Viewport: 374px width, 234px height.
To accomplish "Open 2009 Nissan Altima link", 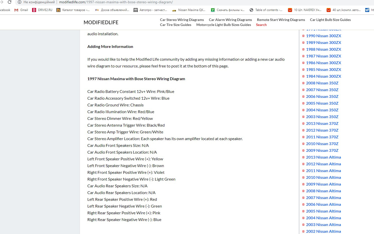I will pos(323,184).
